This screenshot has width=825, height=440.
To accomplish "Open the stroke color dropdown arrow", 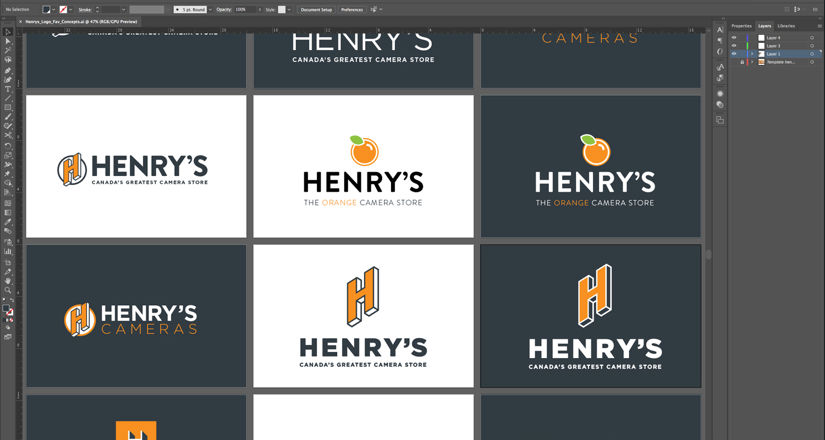I will (x=70, y=9).
